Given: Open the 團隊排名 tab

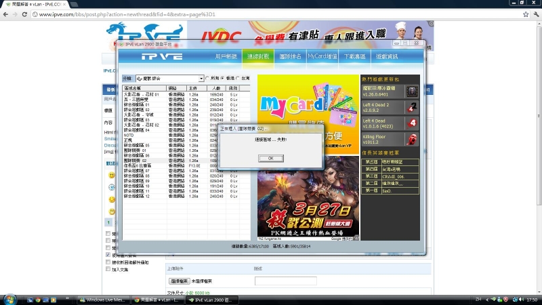Looking at the screenshot, I should [291, 56].
